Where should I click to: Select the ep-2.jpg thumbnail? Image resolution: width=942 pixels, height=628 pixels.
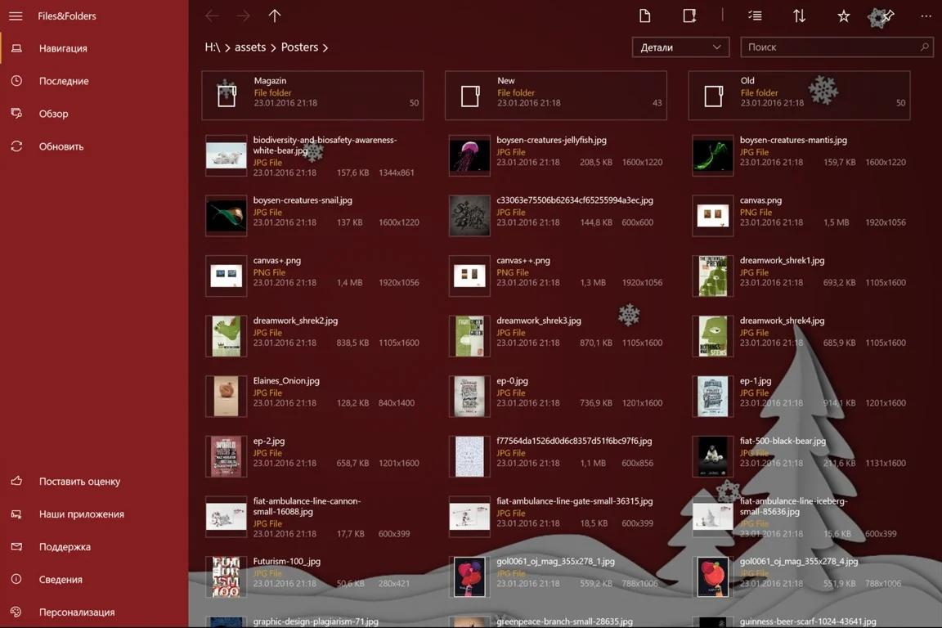(x=226, y=455)
